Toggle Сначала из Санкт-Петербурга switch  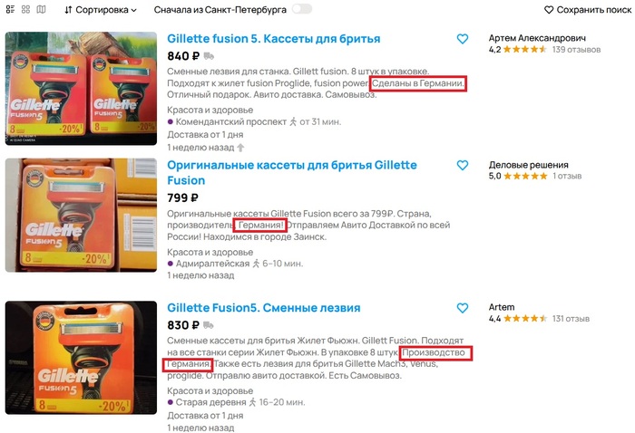pyautogui.click(x=301, y=9)
